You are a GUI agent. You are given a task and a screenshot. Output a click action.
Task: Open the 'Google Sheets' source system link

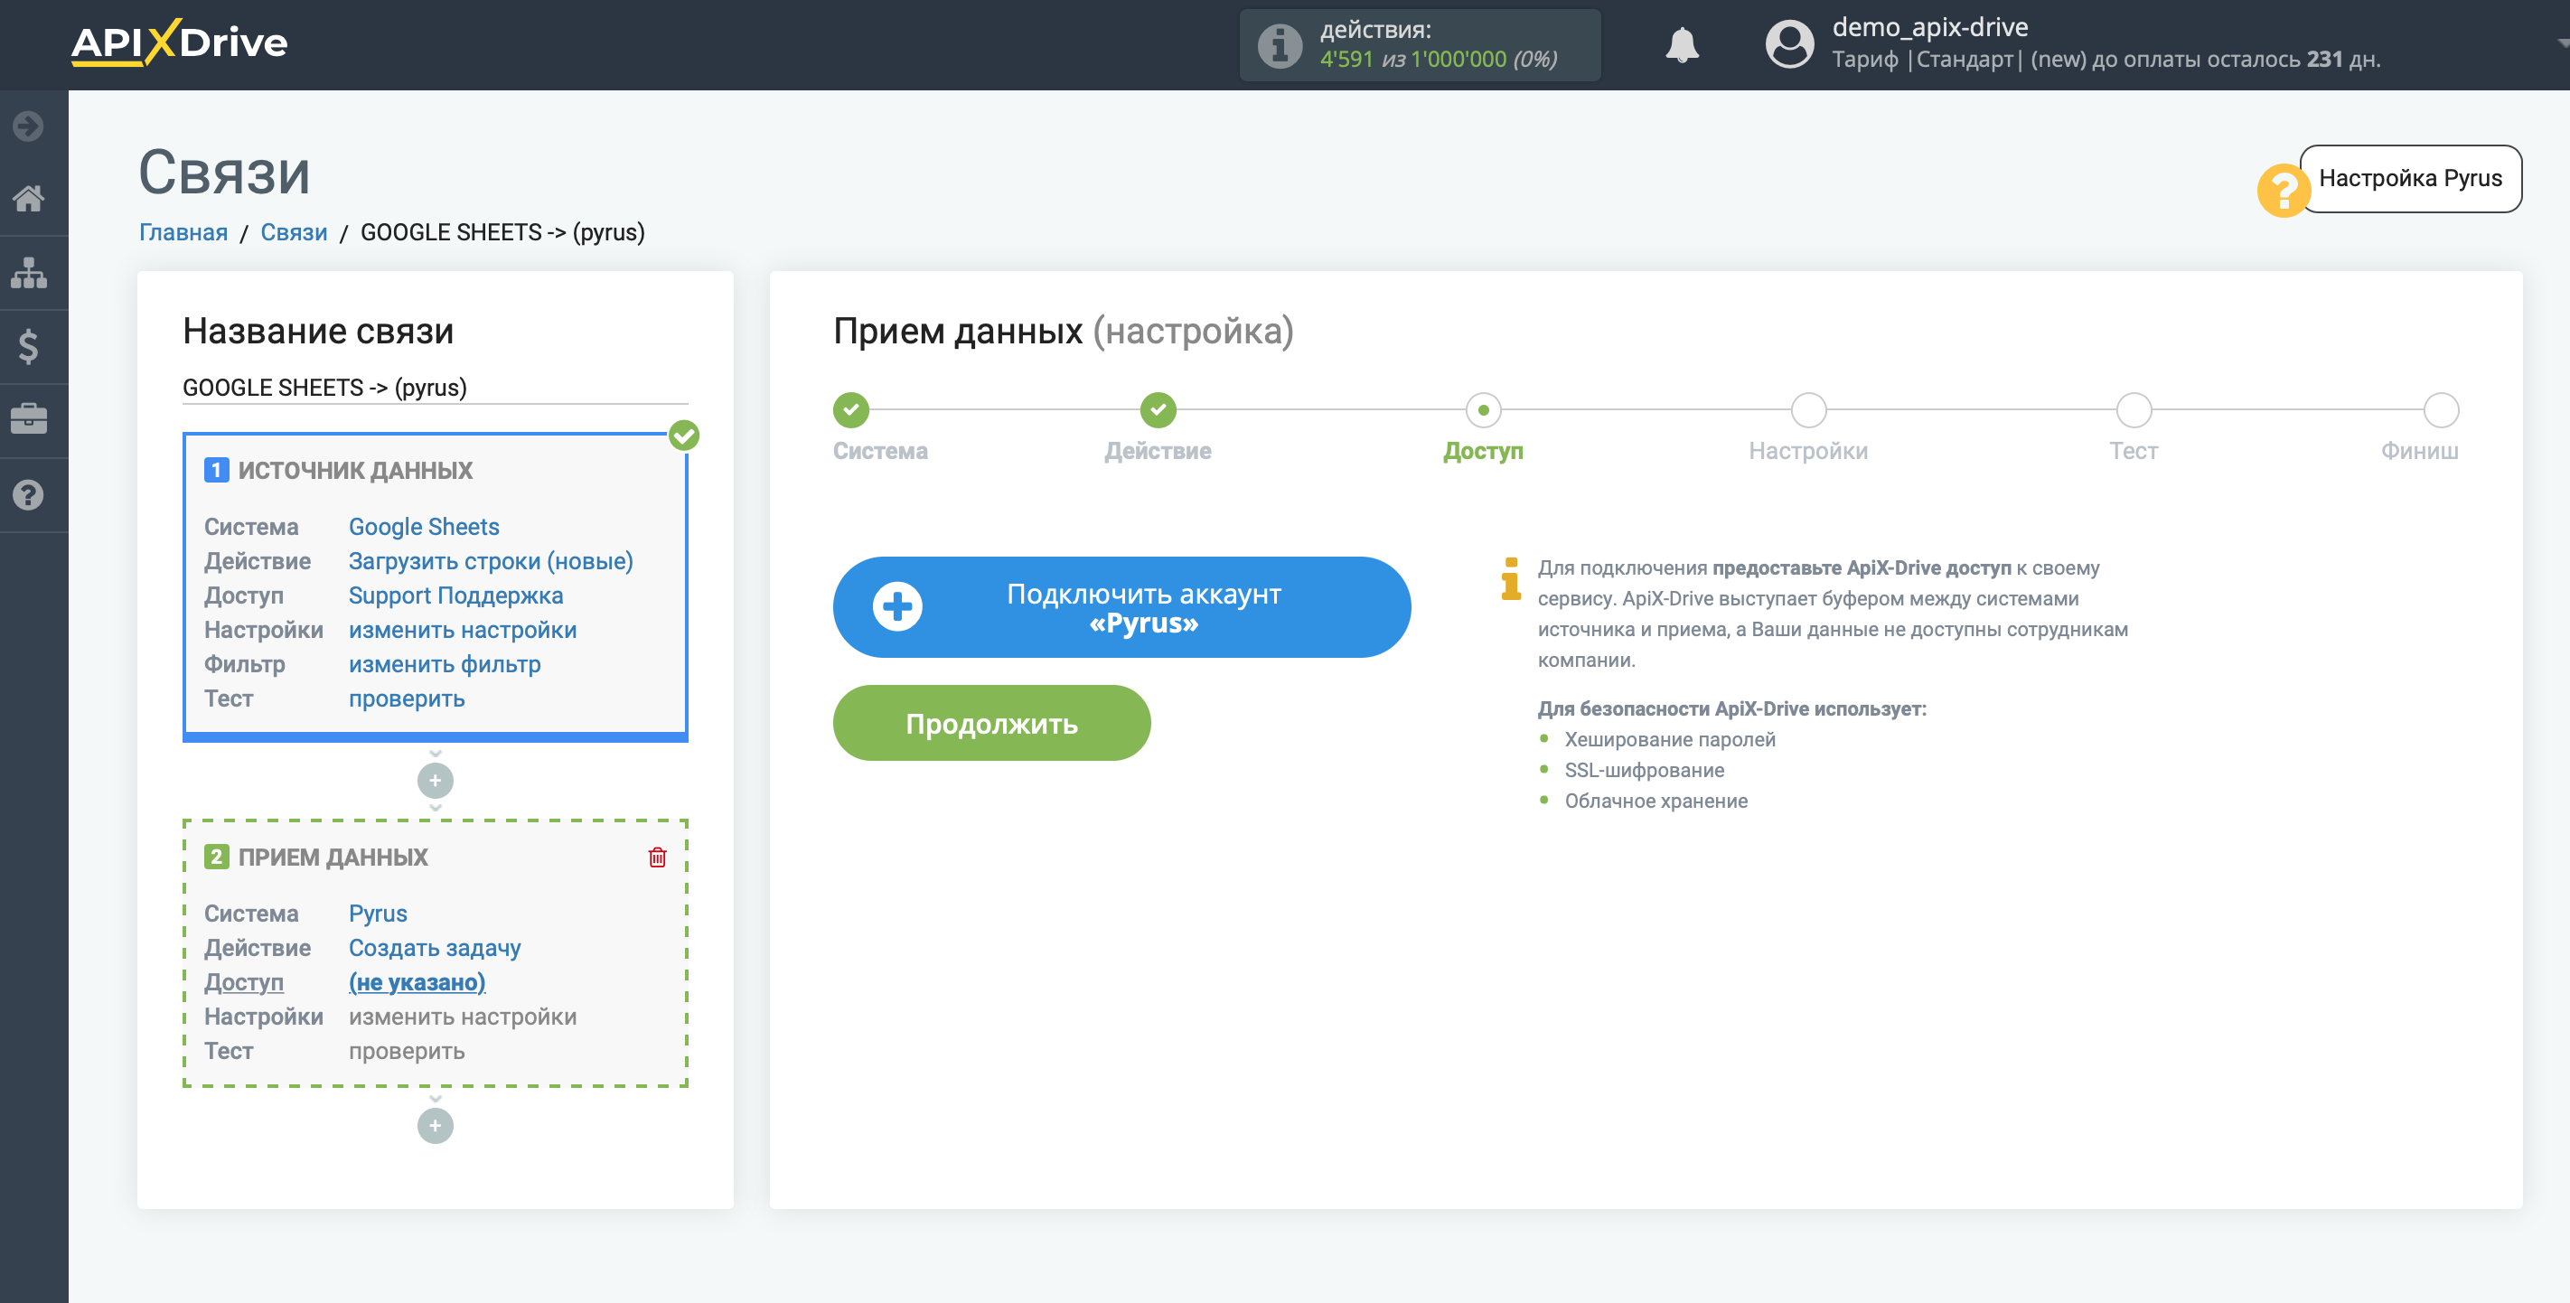click(423, 527)
